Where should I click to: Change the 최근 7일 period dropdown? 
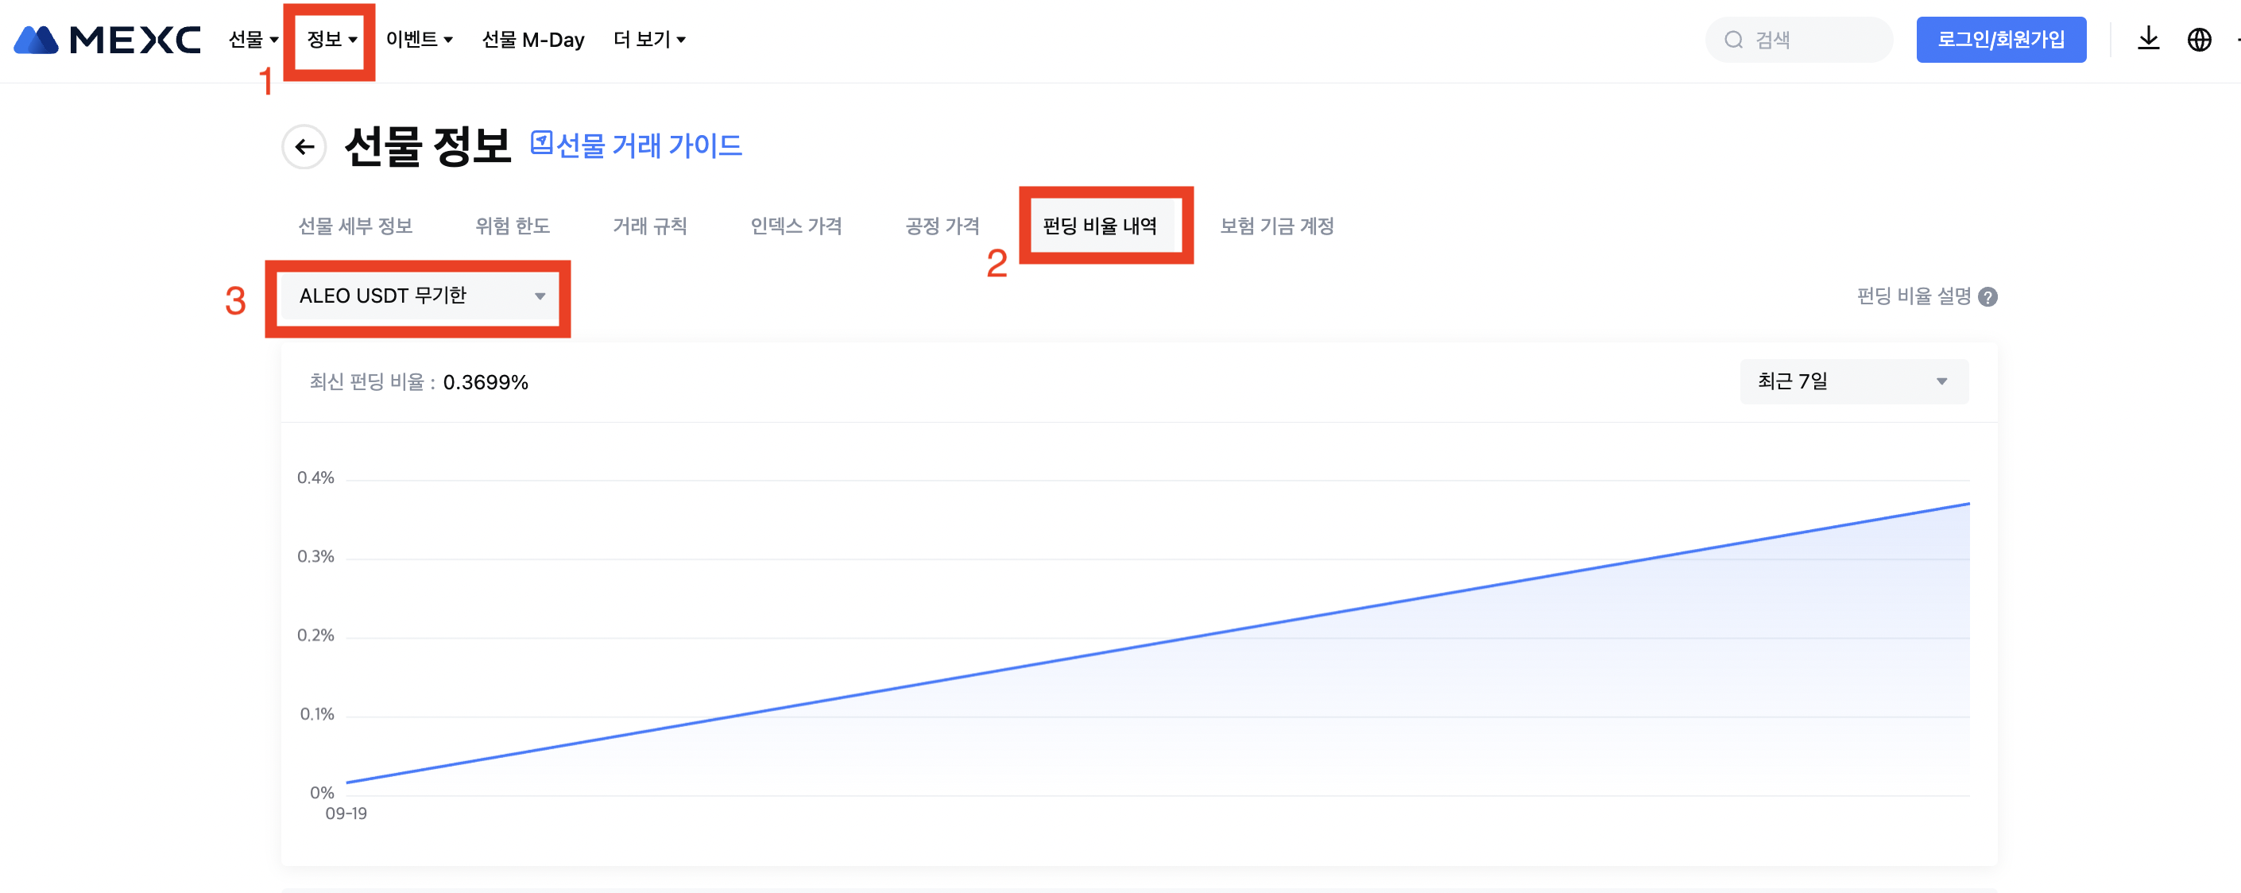point(1853,381)
